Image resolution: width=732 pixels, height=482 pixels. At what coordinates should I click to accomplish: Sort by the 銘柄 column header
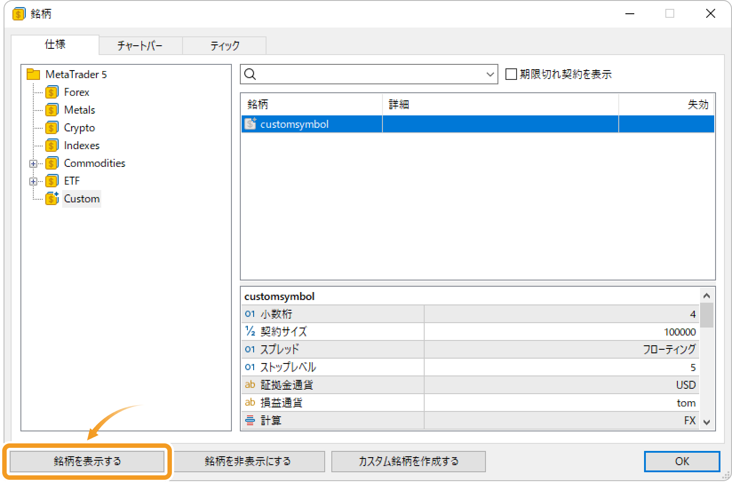(311, 104)
